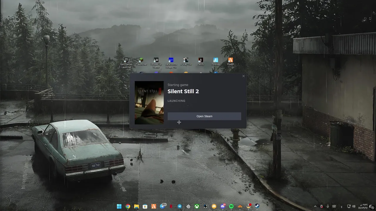Select the TLauncher desktop icon

pos(141,62)
